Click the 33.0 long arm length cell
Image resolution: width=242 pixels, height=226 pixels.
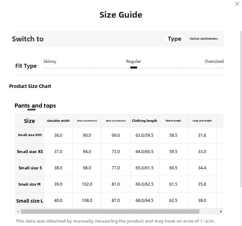(202, 152)
